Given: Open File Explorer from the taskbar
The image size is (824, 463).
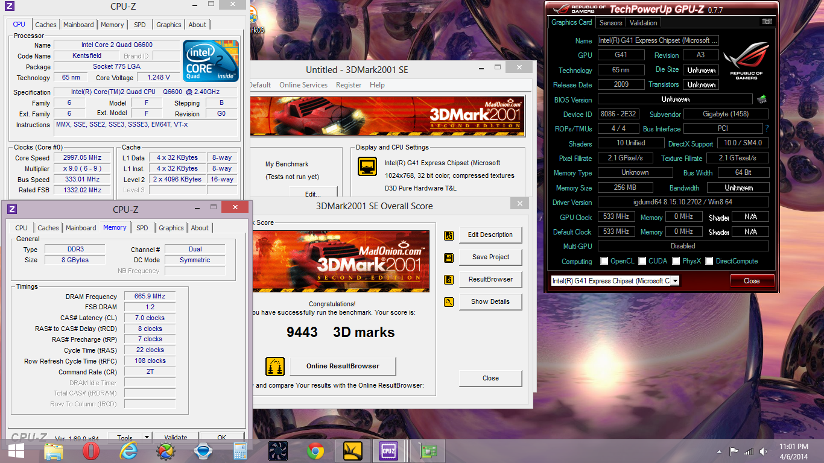Looking at the screenshot, I should pyautogui.click(x=54, y=451).
